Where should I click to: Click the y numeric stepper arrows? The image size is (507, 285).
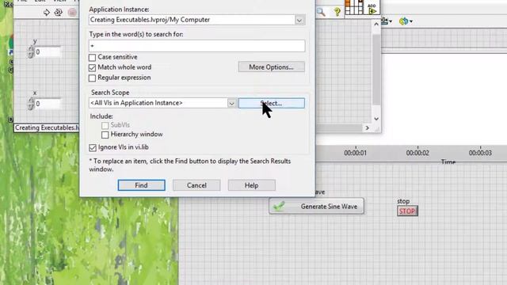click(x=31, y=51)
